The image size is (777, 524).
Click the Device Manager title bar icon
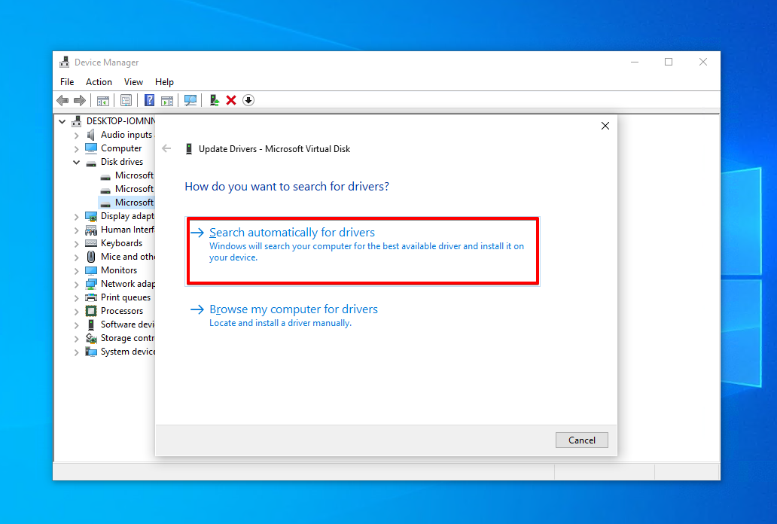[65, 62]
